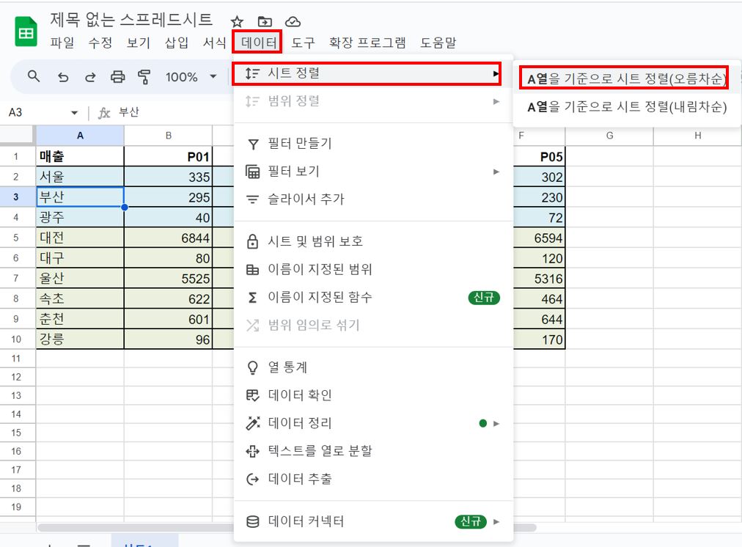Viewport: 742px width, 547px height.
Task: Click the undo icon
Action: [x=63, y=76]
